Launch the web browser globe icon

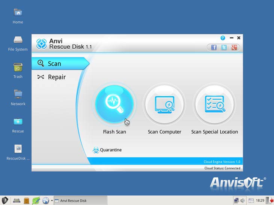click(46, 201)
